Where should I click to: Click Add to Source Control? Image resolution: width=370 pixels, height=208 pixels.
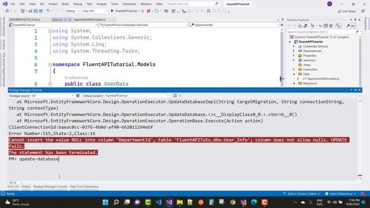(x=301, y=194)
